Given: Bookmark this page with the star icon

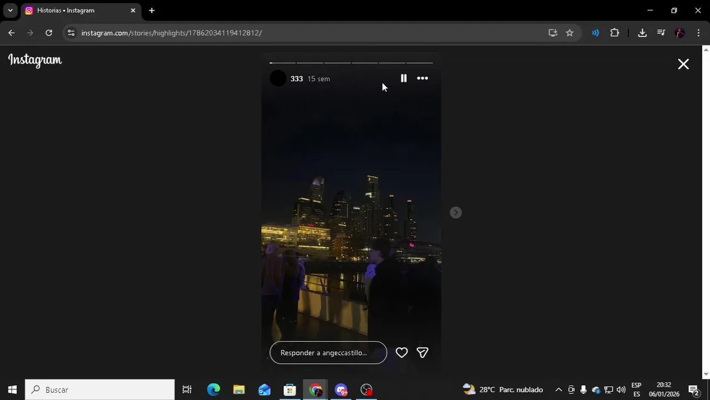Looking at the screenshot, I should (x=569, y=33).
